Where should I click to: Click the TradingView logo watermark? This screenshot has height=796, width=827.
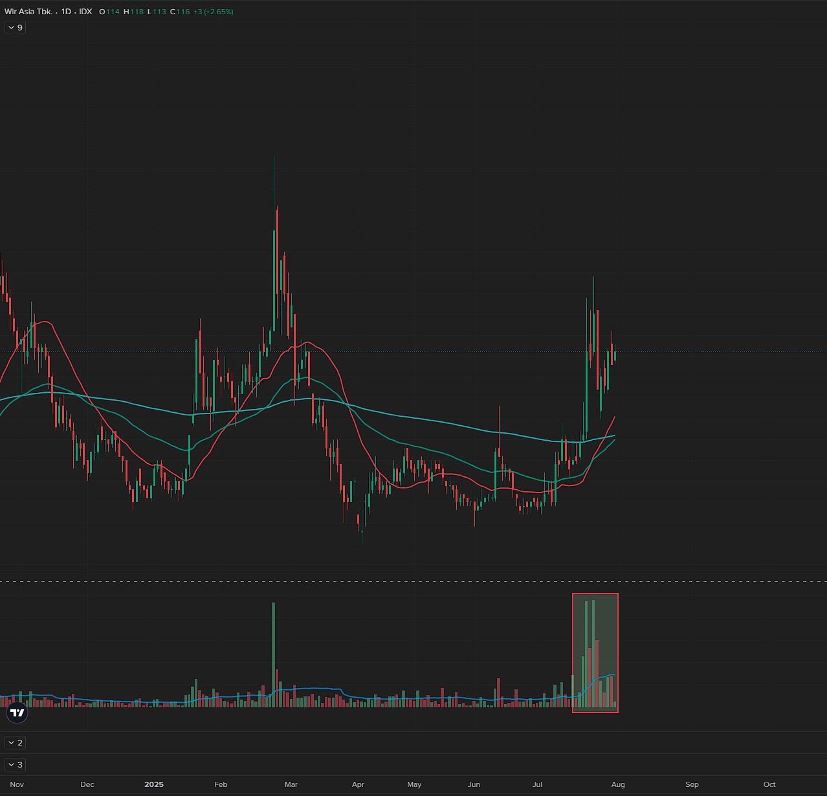[16, 712]
